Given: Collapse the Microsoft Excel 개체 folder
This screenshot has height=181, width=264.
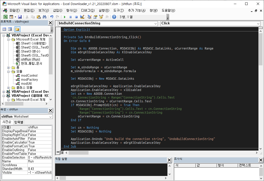Looking at the screenshot, I should [8, 39].
